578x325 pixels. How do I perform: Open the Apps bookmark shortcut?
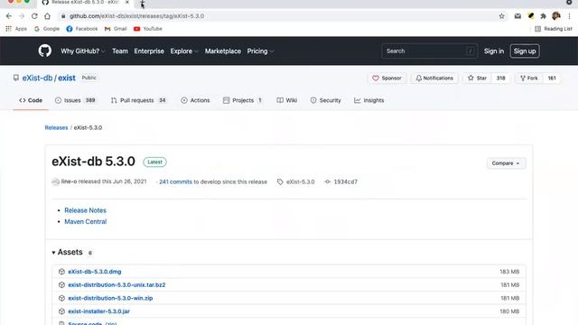[16, 29]
